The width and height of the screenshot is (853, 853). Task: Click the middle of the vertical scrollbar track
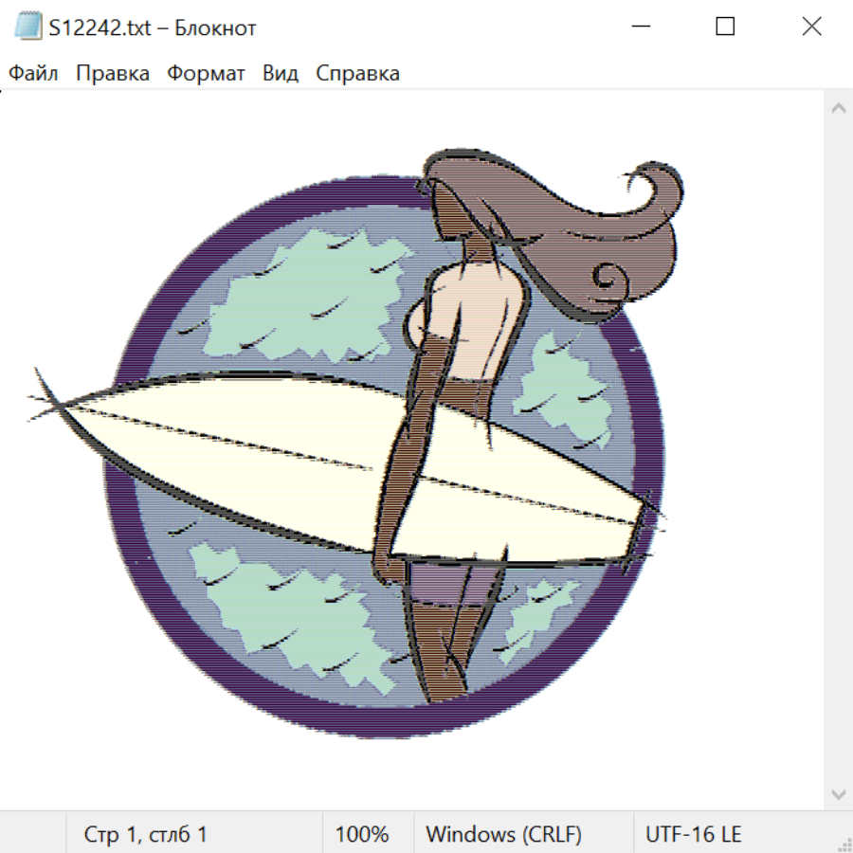click(x=838, y=450)
